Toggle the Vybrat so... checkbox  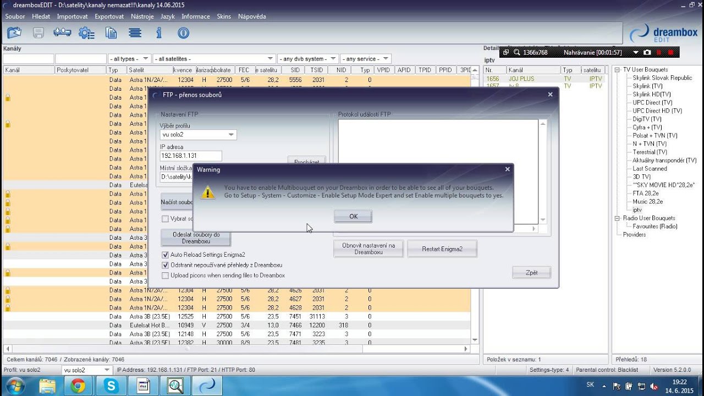165,219
